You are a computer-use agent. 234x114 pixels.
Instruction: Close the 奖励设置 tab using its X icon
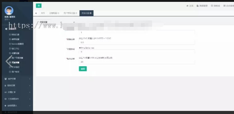pyautogui.click(x=91, y=13)
